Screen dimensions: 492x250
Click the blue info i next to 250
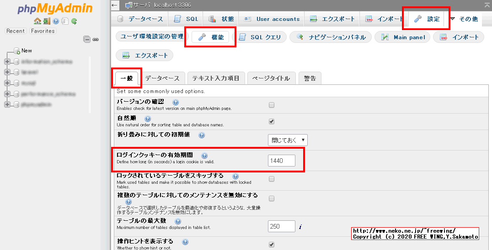coord(300,227)
